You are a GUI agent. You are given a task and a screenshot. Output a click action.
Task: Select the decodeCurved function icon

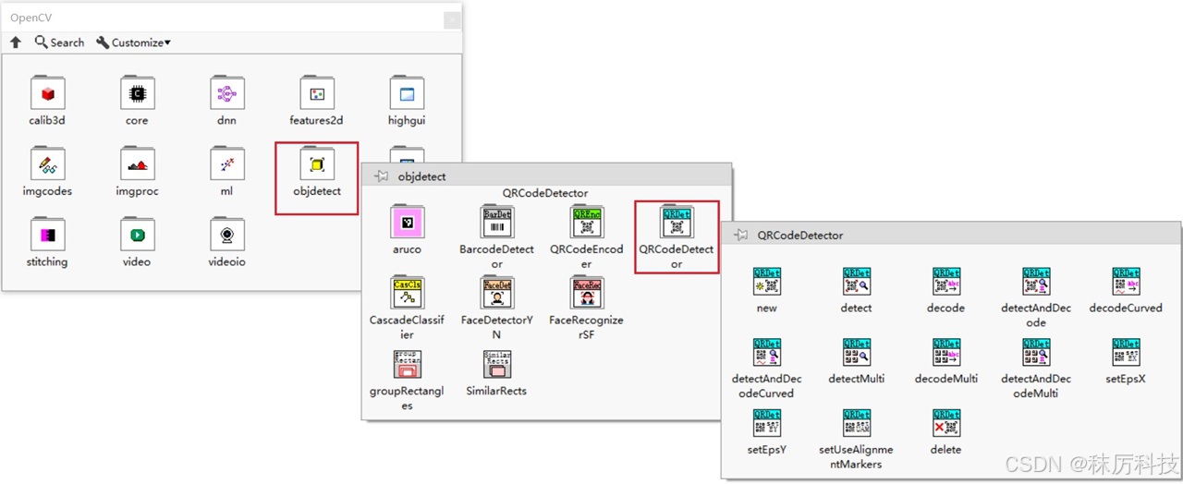click(x=1126, y=282)
